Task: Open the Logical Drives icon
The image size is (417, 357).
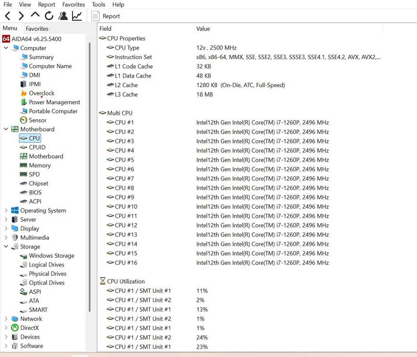Action: [x=24, y=264]
